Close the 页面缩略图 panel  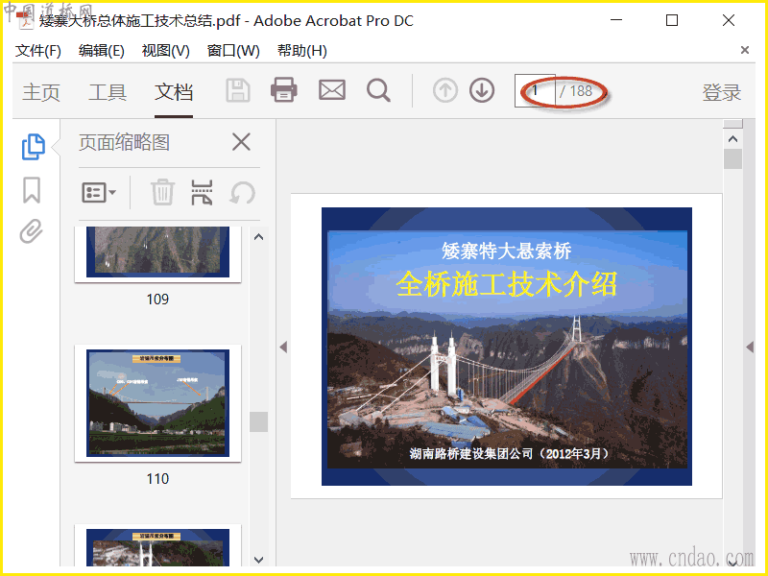[x=241, y=142]
